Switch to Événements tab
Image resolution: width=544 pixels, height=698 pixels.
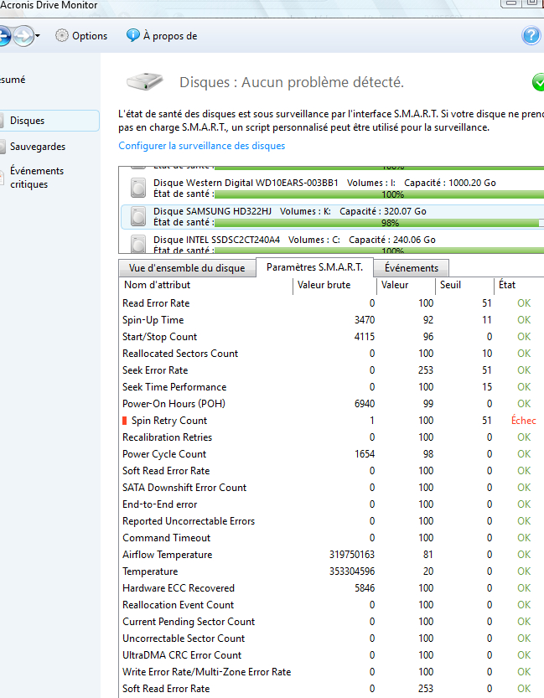(x=412, y=268)
